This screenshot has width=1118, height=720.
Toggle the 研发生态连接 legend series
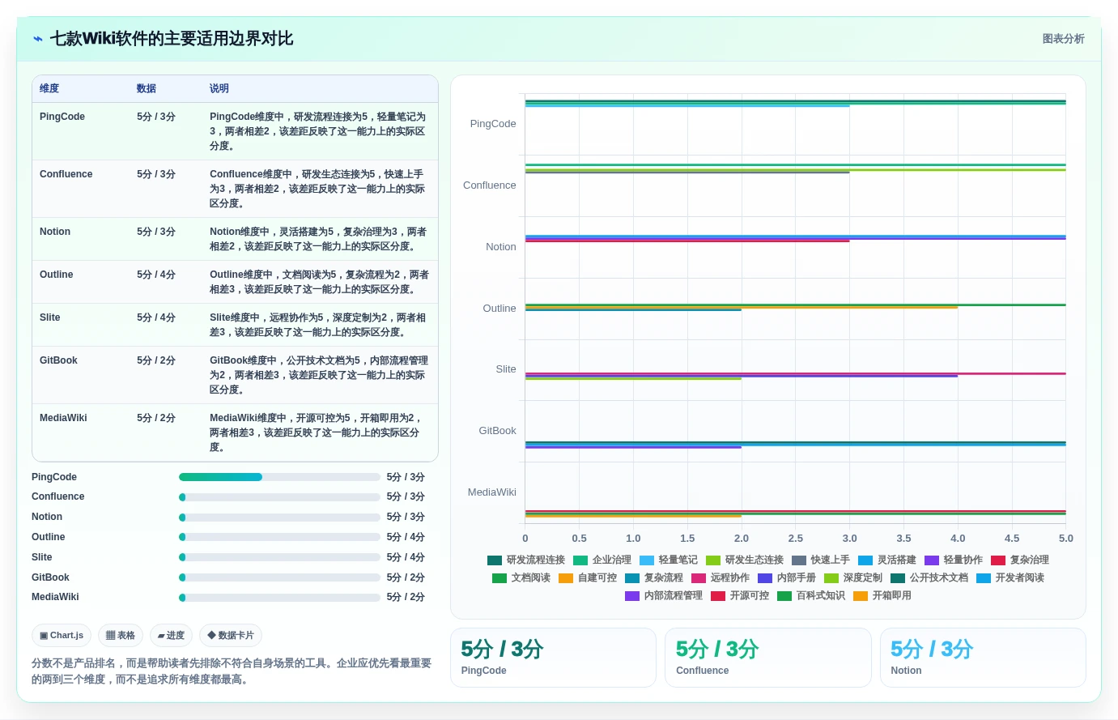coord(745,560)
